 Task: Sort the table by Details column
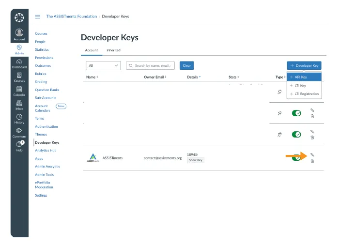194,77
